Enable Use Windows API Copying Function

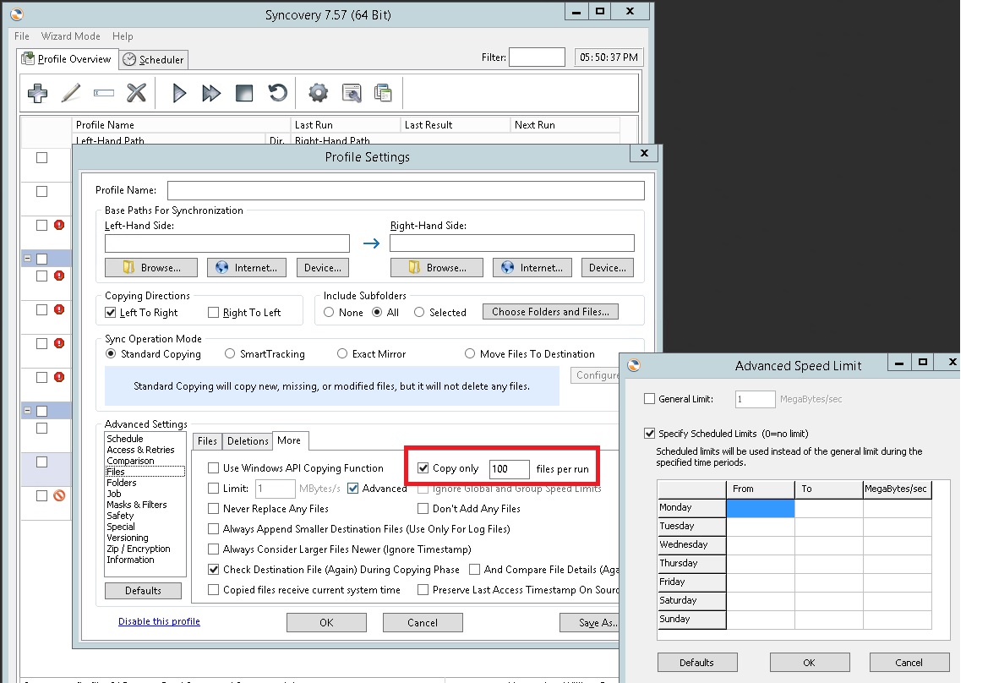[x=214, y=468]
